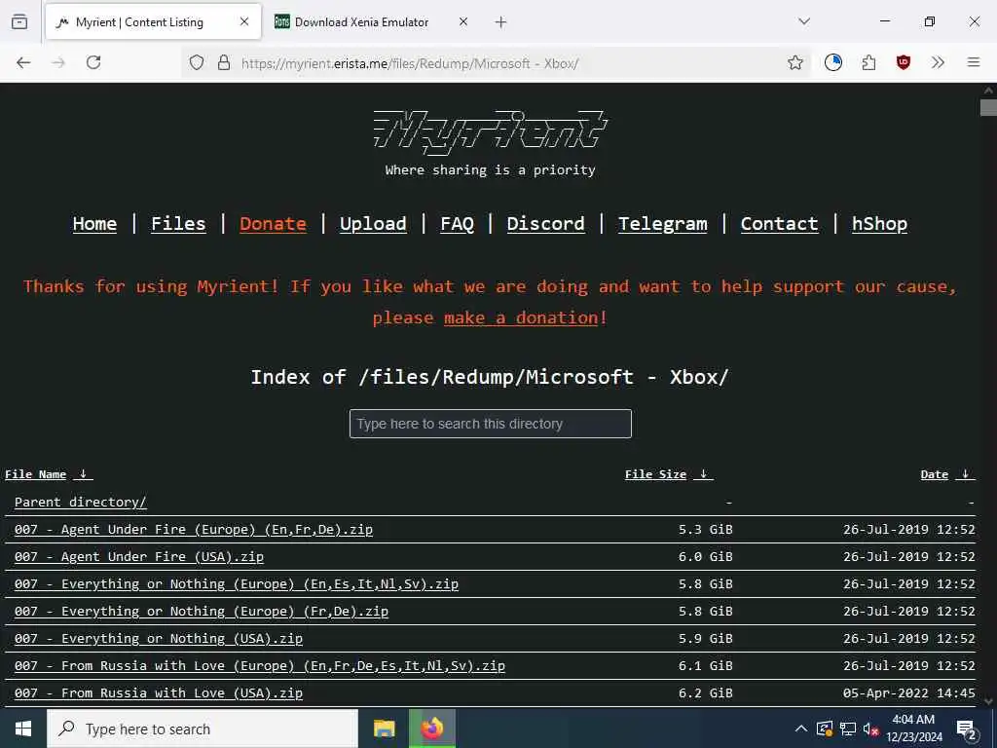
Task: Open the Files nav link
Action: pos(179,224)
